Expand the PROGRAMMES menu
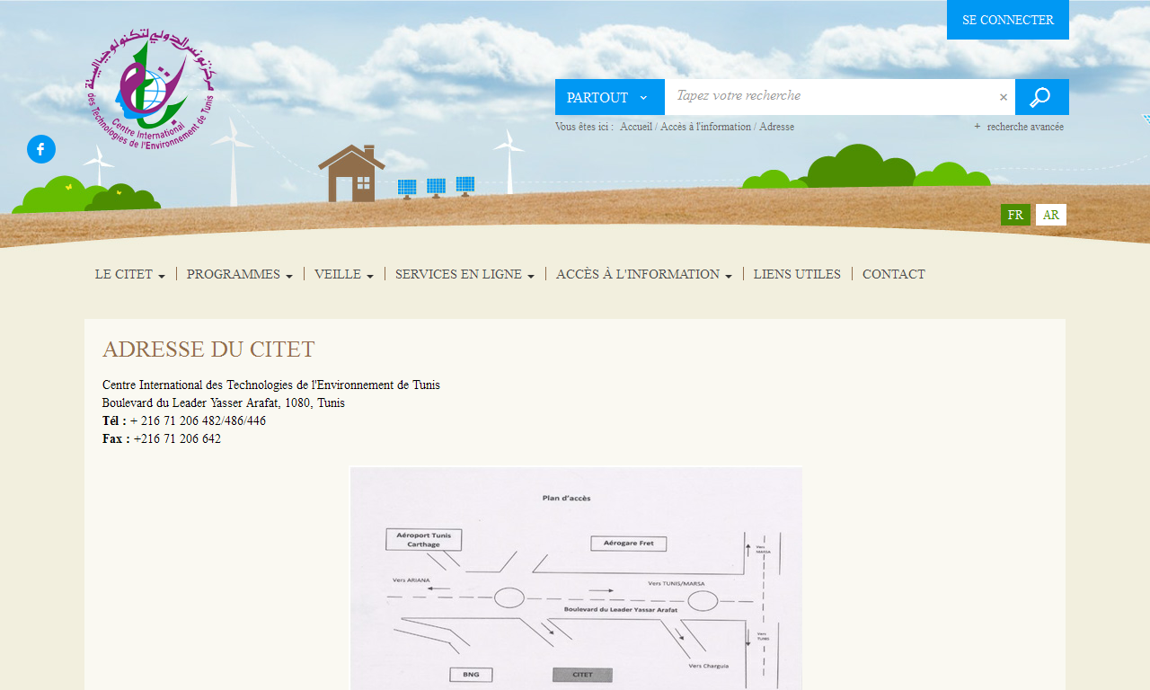 pyautogui.click(x=240, y=274)
